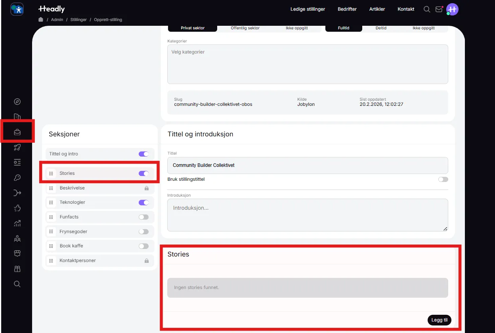Image resolution: width=495 pixels, height=333 pixels.
Task: Enable the Book kaffe section toggle
Action: coord(143,246)
